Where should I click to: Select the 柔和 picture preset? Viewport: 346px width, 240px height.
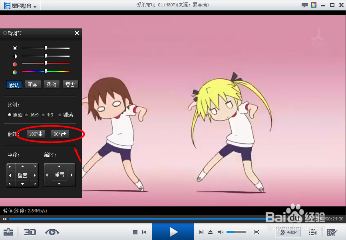(x=52, y=85)
